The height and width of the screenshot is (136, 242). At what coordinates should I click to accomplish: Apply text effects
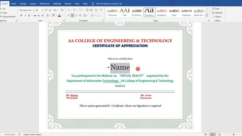[x=48, y=15]
